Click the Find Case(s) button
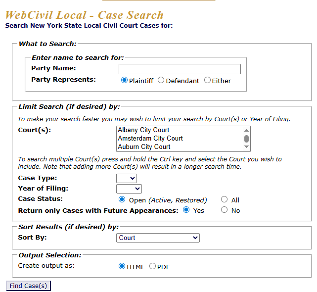The image size is (317, 292). pyautogui.click(x=28, y=286)
